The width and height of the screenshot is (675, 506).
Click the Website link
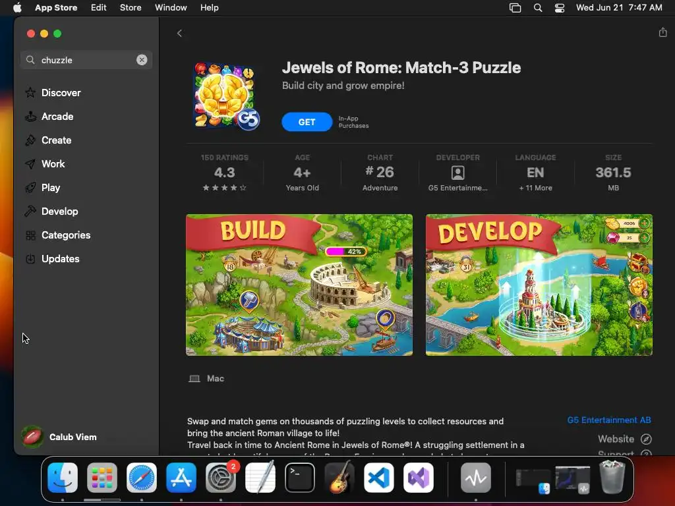coord(616,439)
